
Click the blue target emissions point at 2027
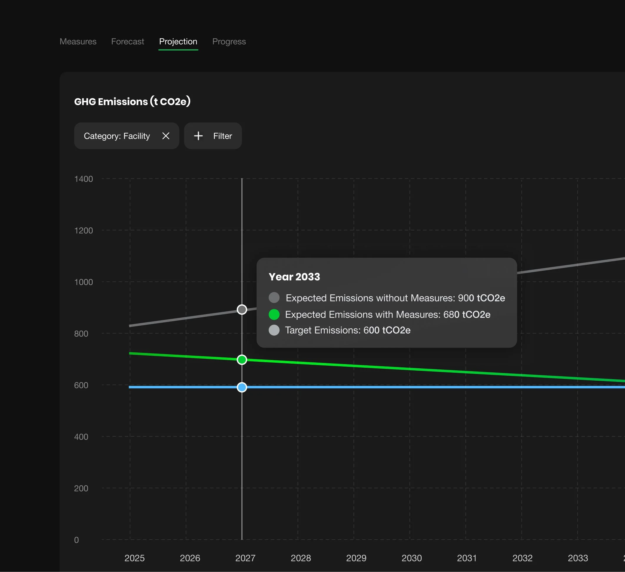pos(242,387)
